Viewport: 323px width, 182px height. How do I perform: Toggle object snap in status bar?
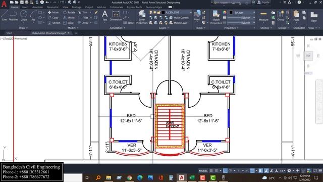[x=252, y=171]
